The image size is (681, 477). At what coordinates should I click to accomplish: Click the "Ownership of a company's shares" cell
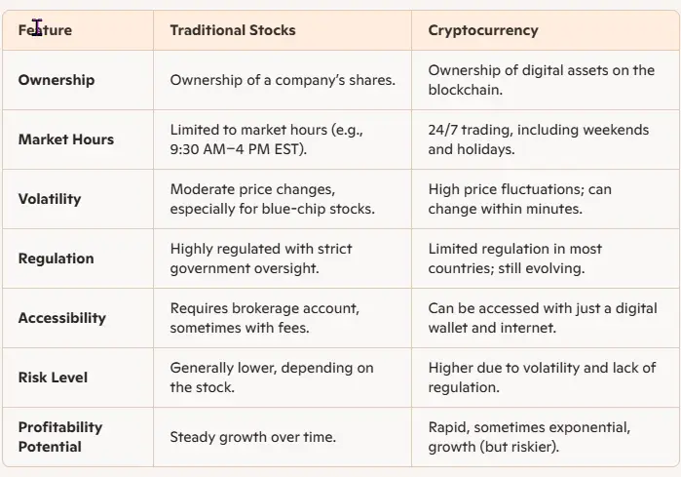click(283, 80)
